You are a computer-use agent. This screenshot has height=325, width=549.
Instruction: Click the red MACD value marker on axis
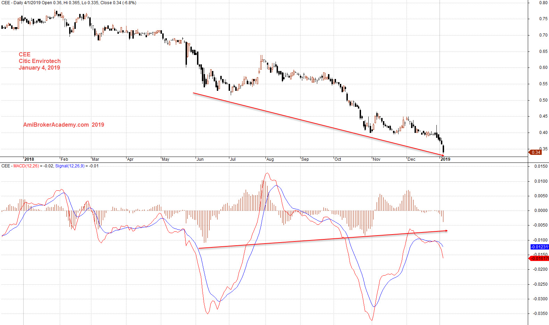[x=539, y=258]
